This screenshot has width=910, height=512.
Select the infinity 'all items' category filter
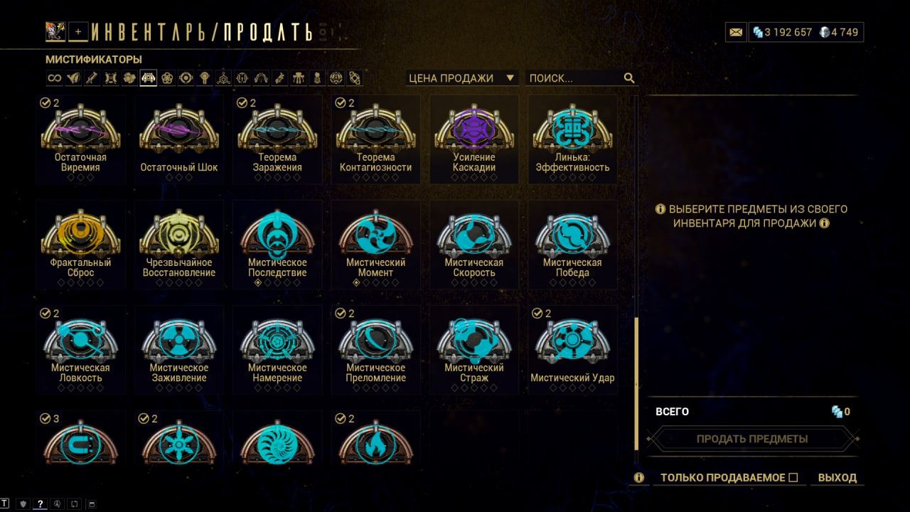[54, 78]
